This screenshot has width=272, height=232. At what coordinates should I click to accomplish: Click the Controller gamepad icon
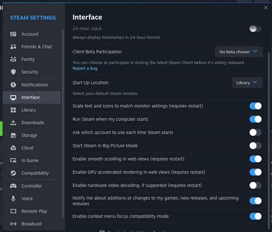click(13, 186)
